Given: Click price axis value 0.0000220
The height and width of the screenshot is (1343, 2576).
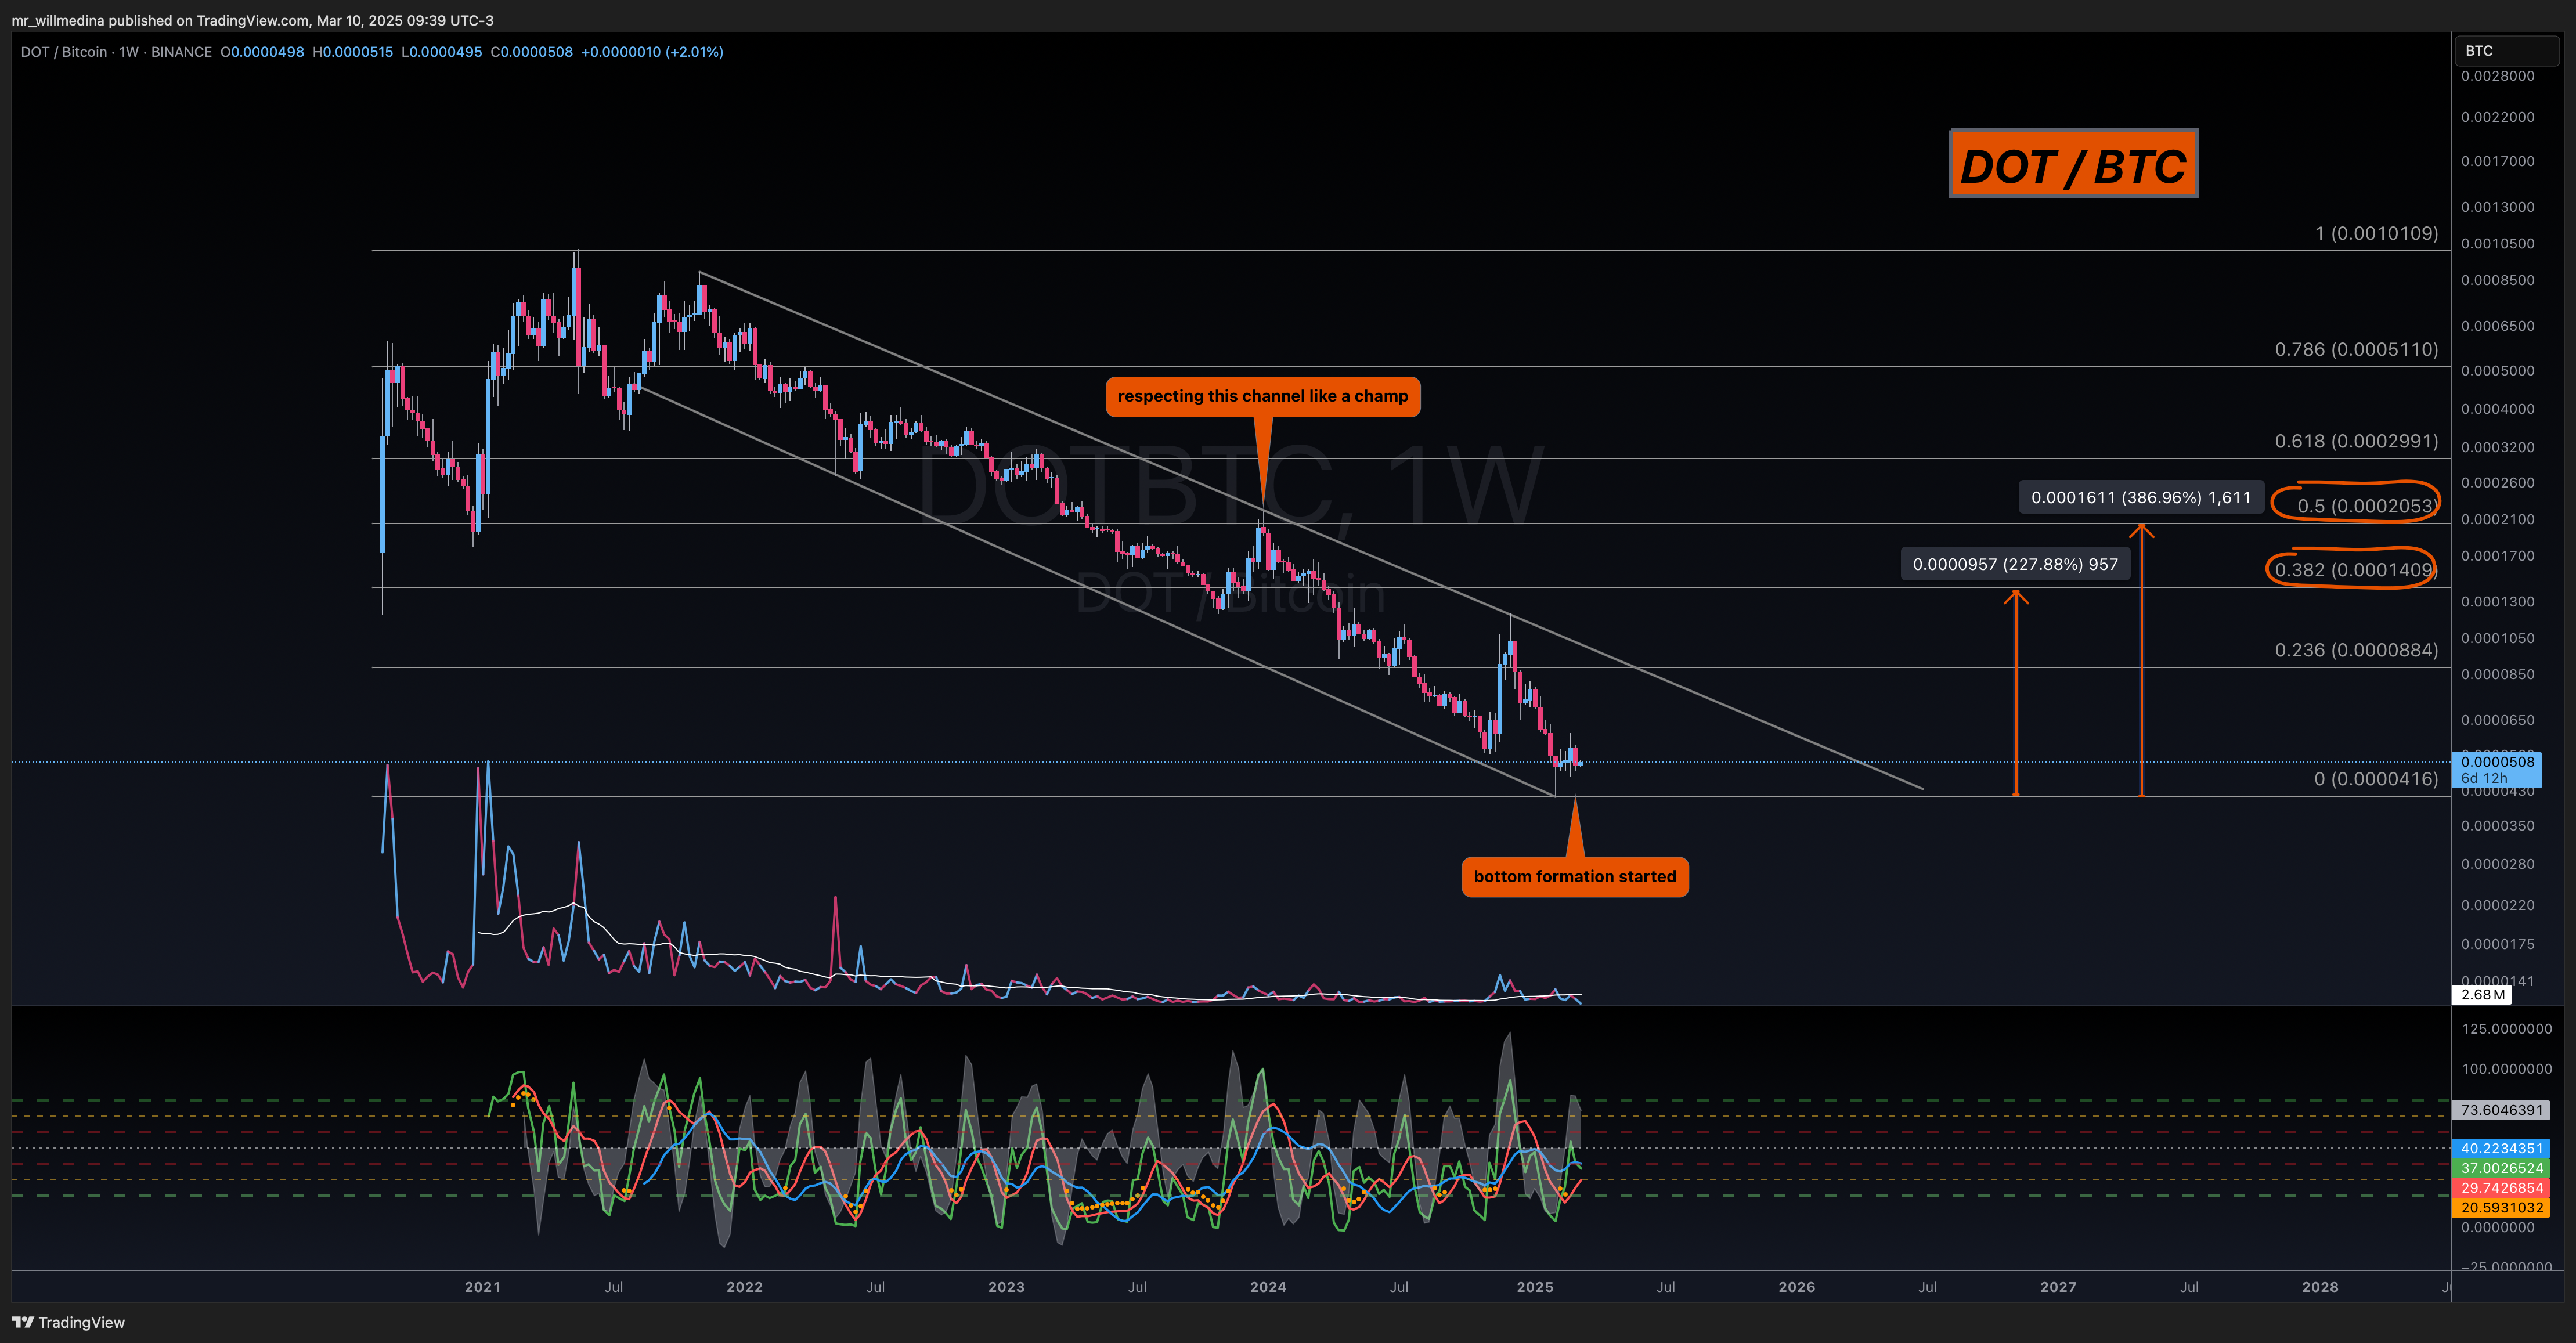Looking at the screenshot, I should click(x=2497, y=905).
